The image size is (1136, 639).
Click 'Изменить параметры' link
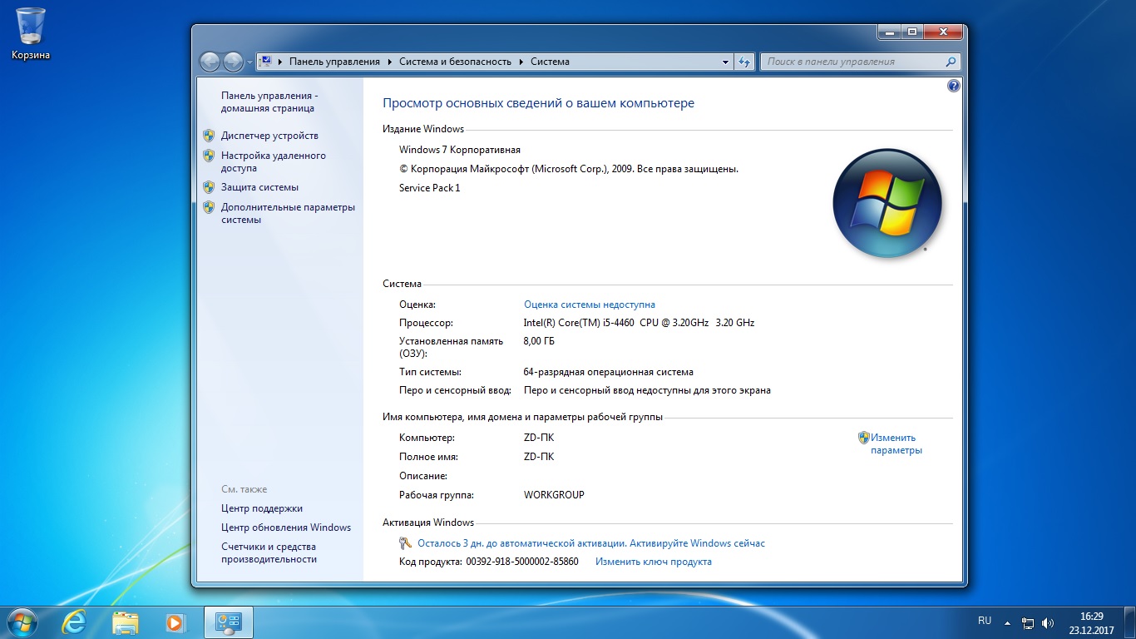[896, 443]
